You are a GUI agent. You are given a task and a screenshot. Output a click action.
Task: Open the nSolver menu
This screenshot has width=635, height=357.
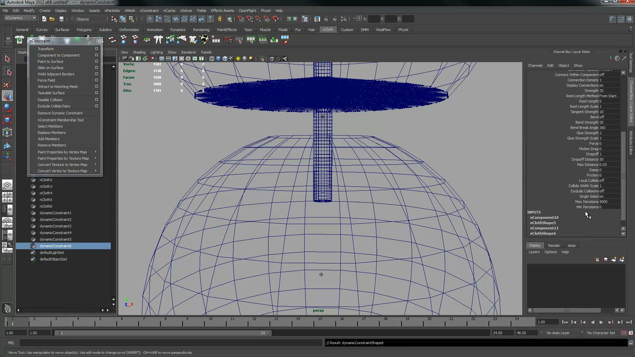(x=186, y=11)
